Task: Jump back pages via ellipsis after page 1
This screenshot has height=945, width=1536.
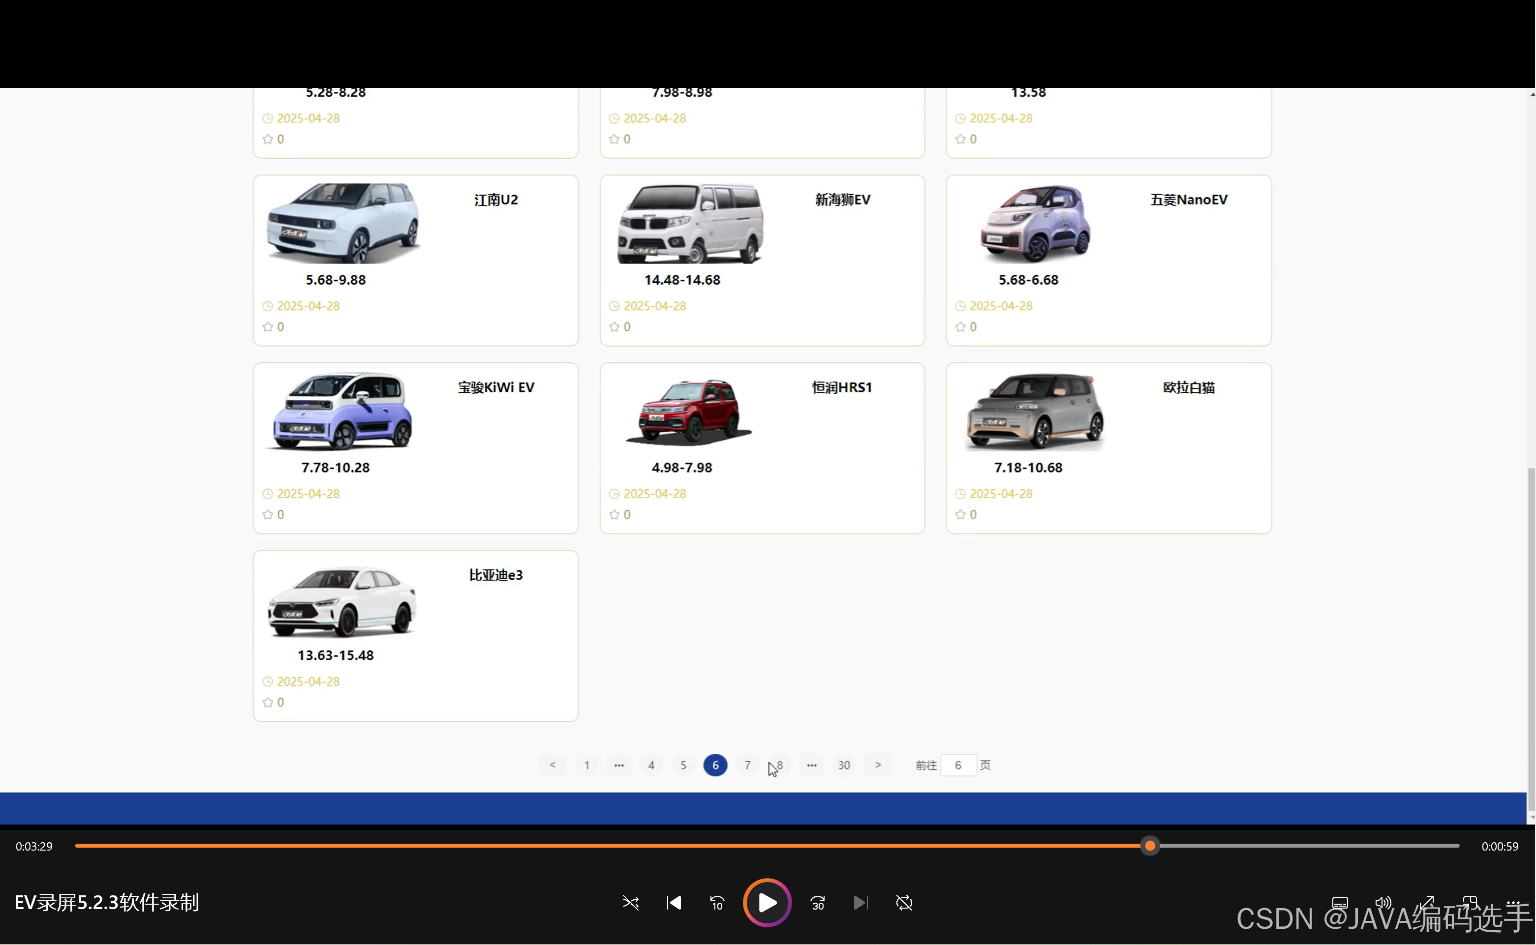Action: [618, 765]
